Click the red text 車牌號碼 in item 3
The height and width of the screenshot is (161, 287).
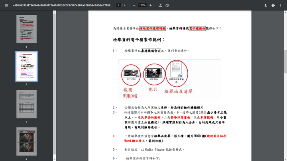tap(206, 117)
